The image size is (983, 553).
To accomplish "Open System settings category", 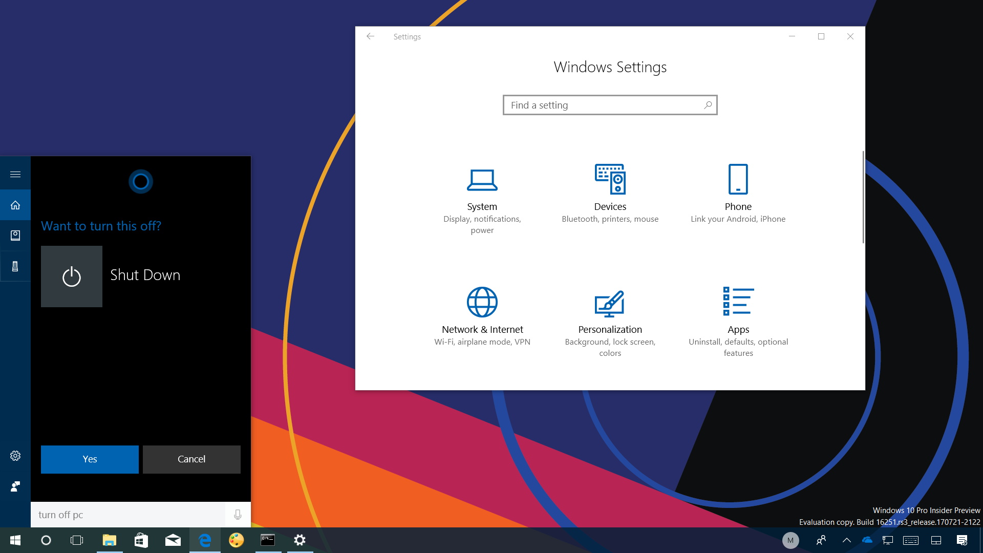I will [482, 200].
